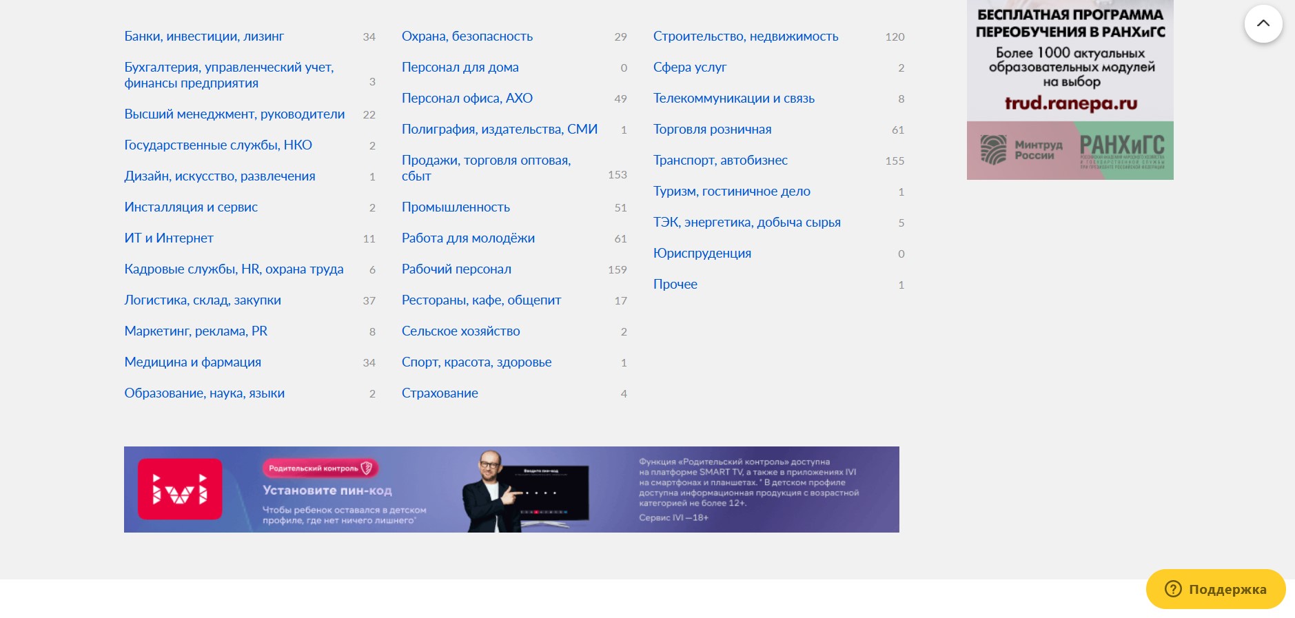Image resolution: width=1295 pixels, height=618 pixels.
Task: Select Рабочий персонал category link
Action: point(456,269)
